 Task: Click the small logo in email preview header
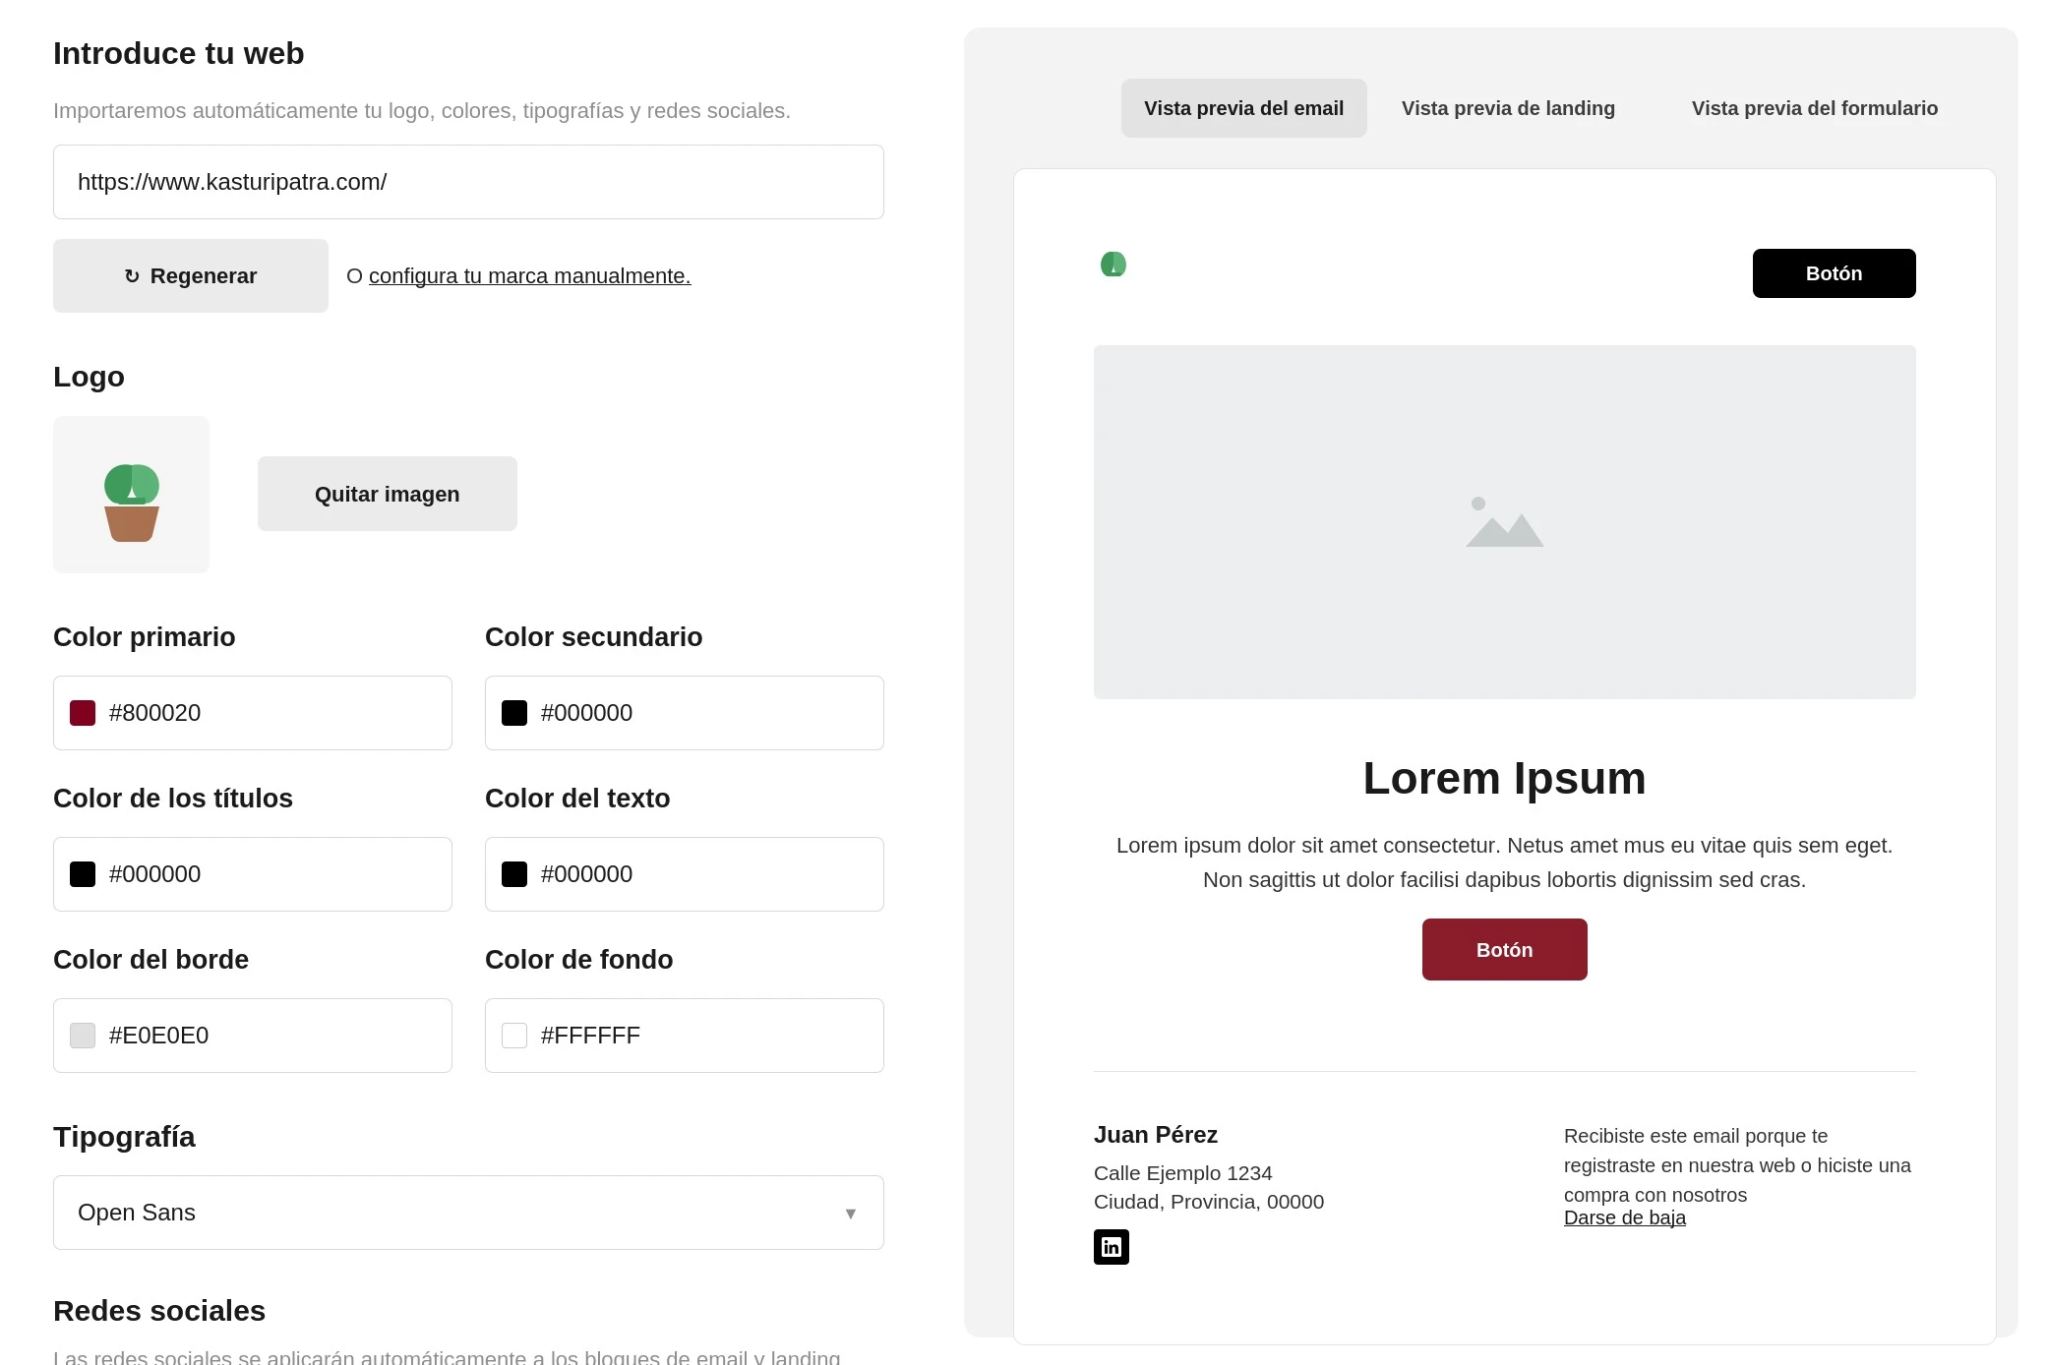(1113, 264)
